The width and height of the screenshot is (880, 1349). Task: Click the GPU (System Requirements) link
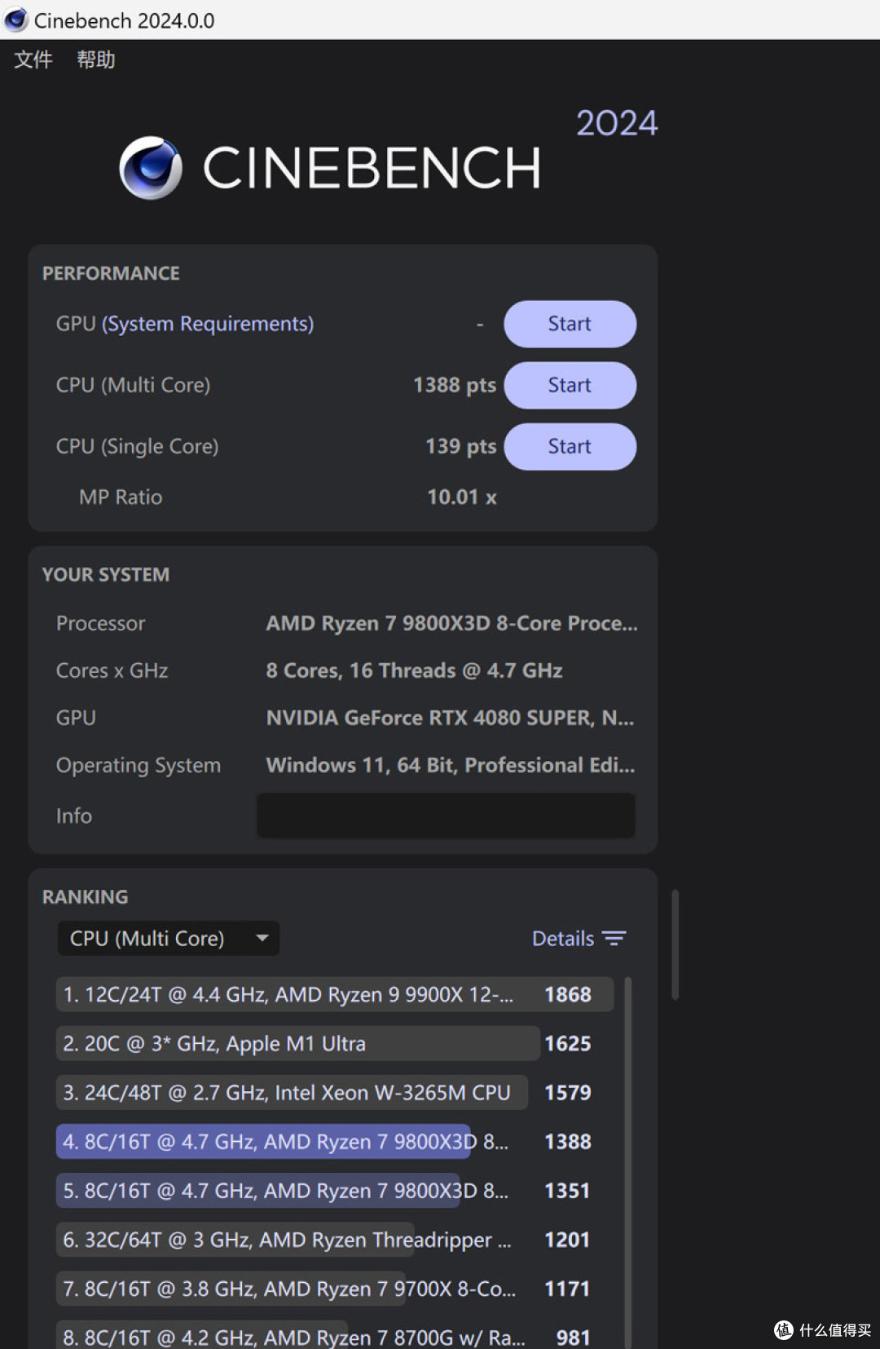point(208,324)
